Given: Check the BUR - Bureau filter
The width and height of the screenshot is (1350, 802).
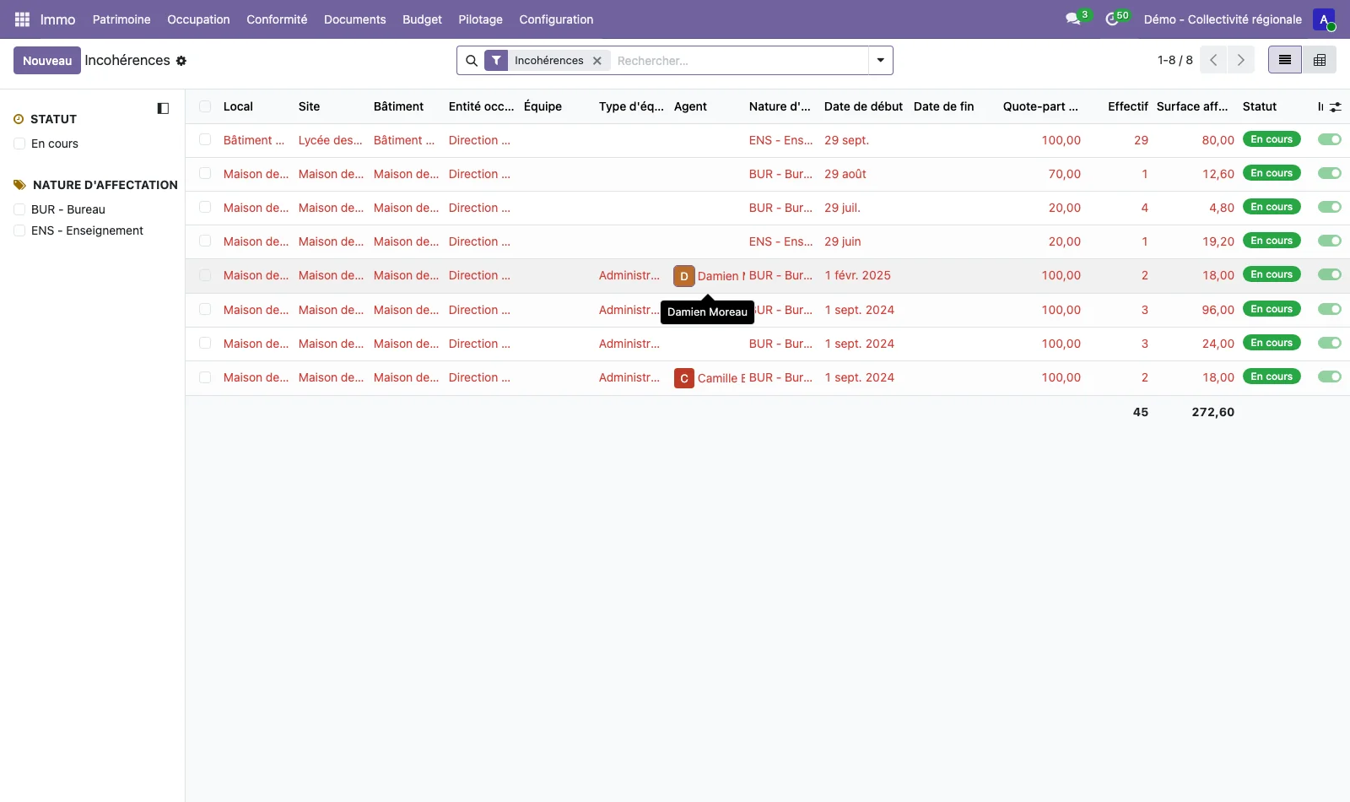Looking at the screenshot, I should pos(19,209).
